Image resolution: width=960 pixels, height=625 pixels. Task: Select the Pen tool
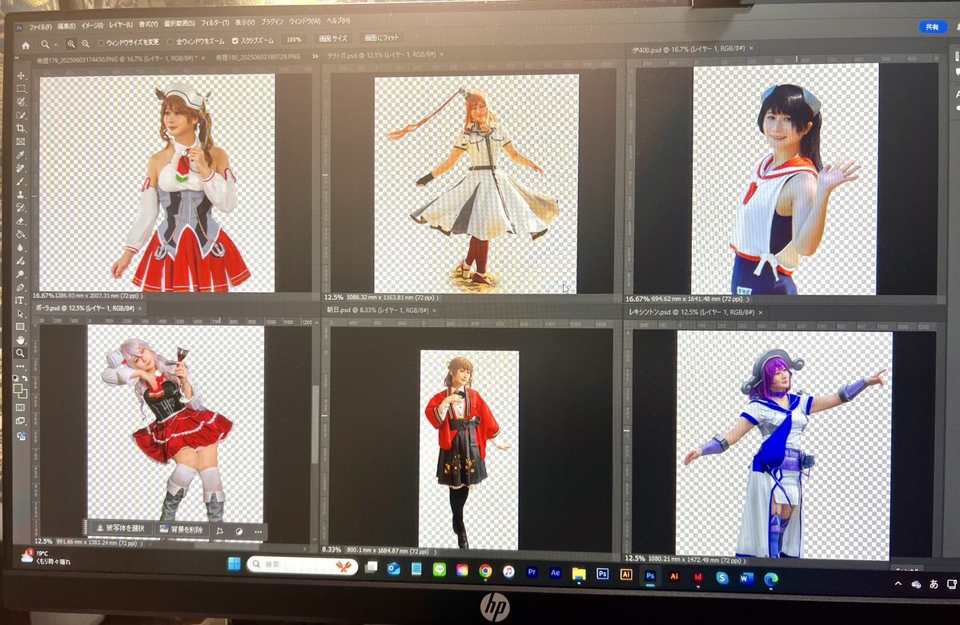point(20,288)
